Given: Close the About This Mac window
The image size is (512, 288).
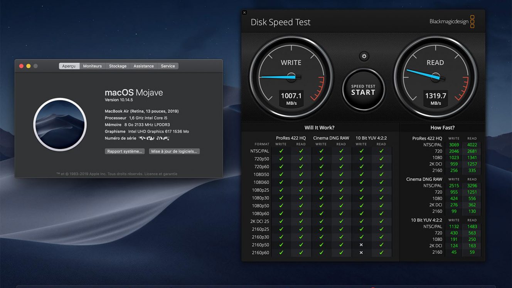Looking at the screenshot, I should [21, 66].
